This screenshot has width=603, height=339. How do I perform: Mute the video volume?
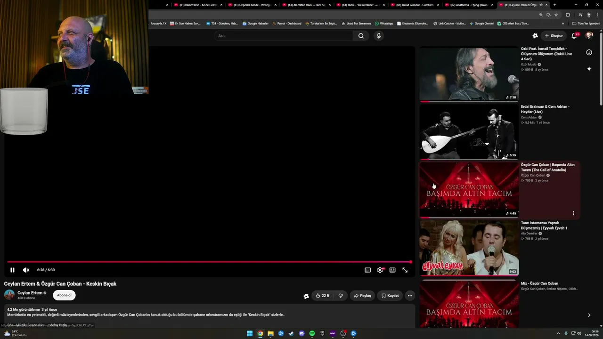pyautogui.click(x=26, y=270)
